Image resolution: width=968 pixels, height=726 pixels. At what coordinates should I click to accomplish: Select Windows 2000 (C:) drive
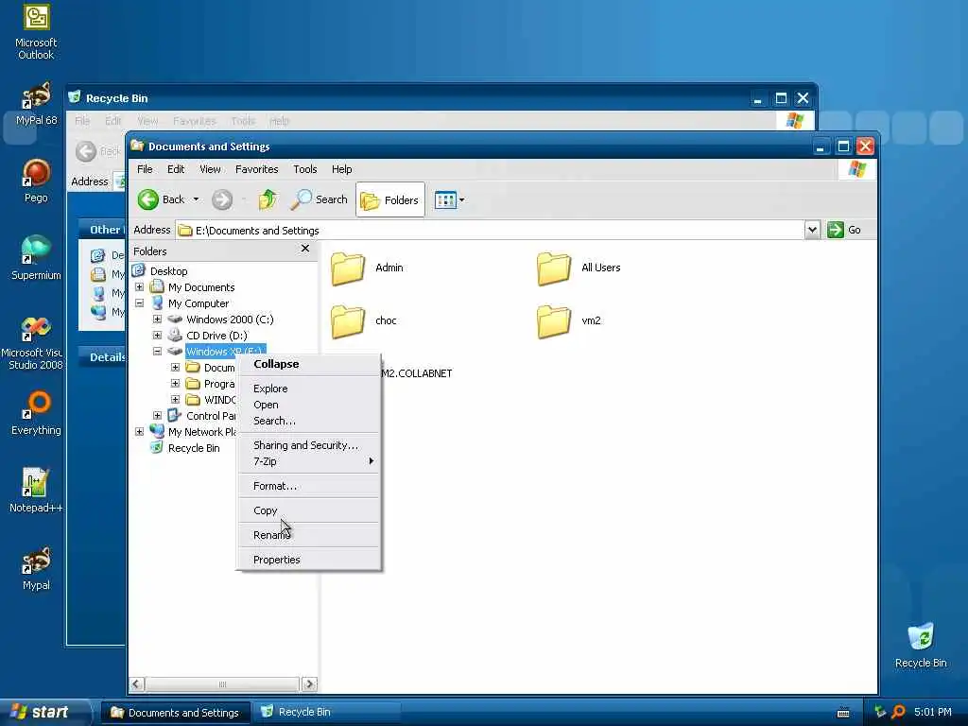(230, 320)
